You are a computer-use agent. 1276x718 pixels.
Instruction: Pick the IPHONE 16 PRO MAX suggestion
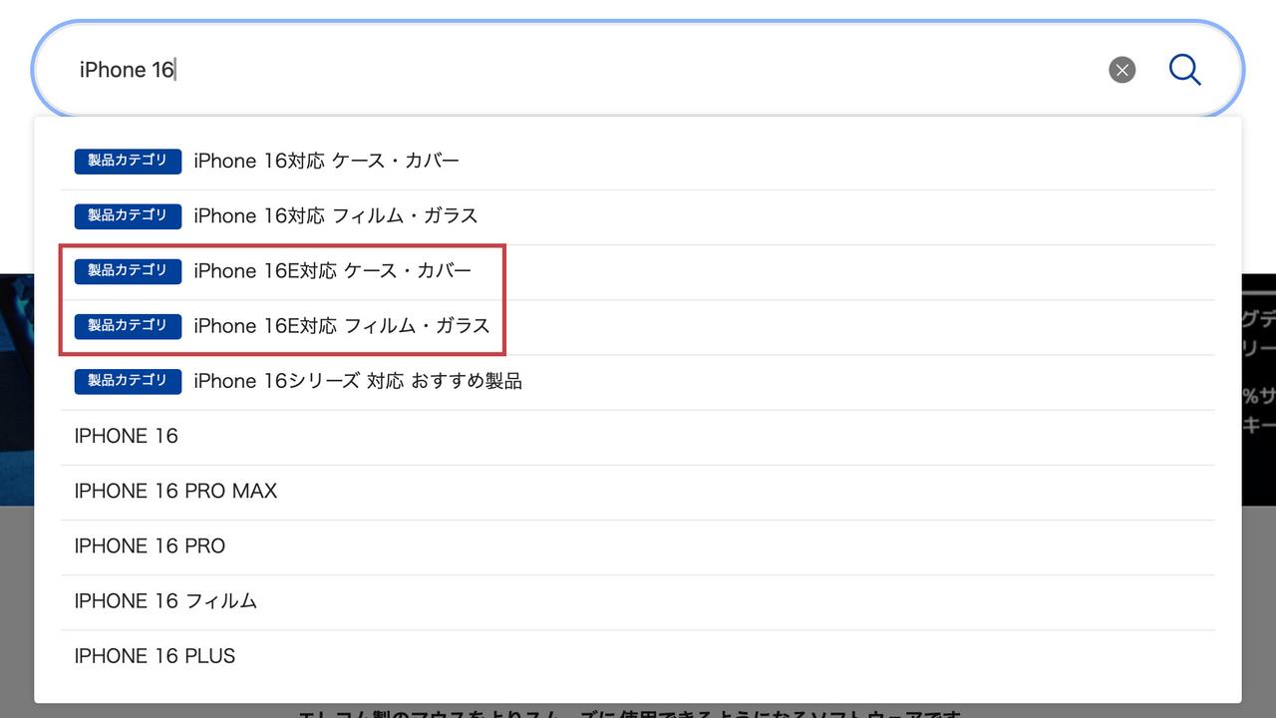point(638,492)
